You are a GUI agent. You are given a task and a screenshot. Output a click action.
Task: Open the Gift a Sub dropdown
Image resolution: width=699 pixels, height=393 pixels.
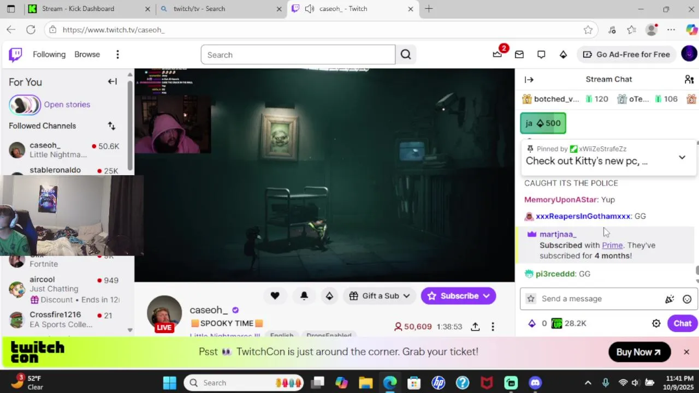pos(379,296)
